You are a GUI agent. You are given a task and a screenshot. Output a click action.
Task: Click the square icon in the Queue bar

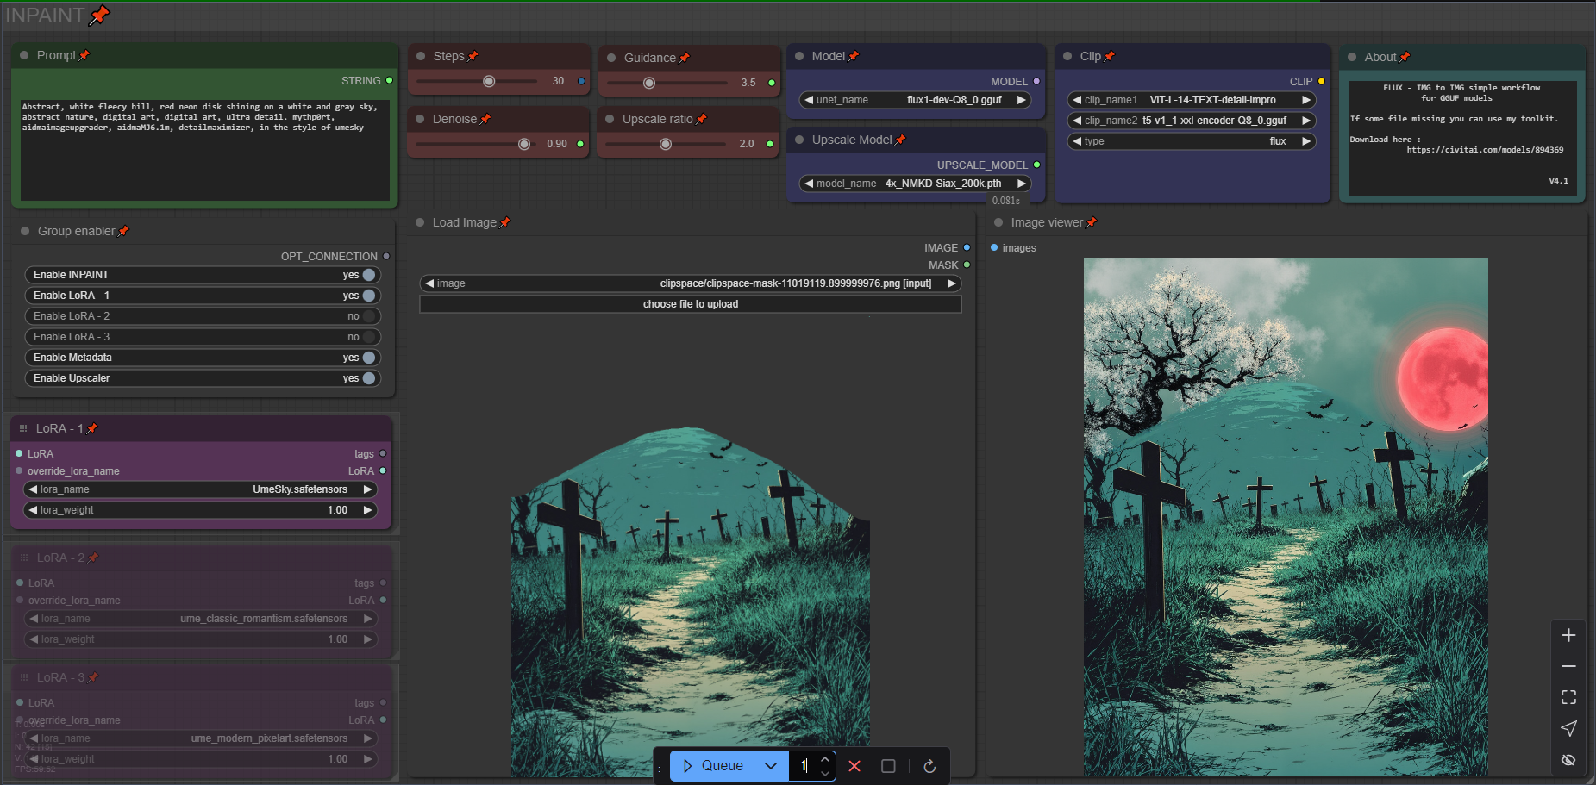(x=888, y=766)
